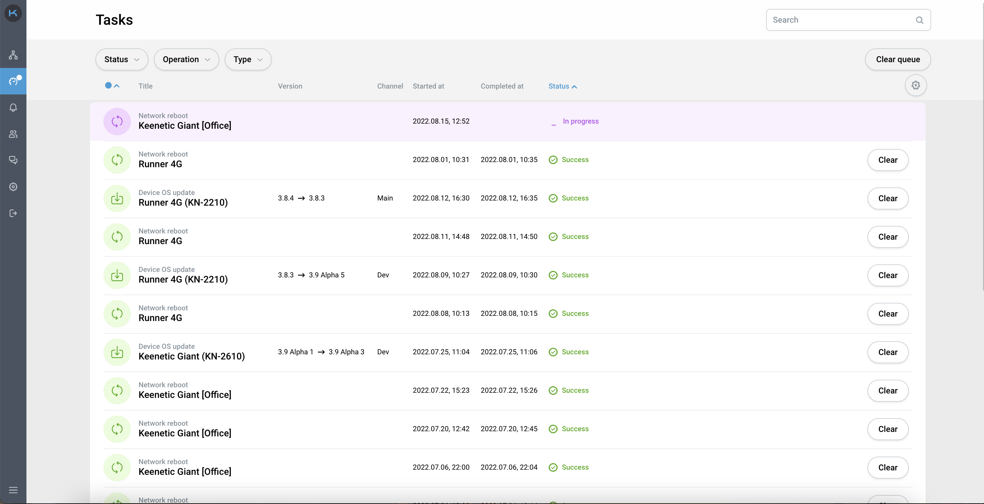Expand the sidebar hamburger menu

(x=13, y=490)
